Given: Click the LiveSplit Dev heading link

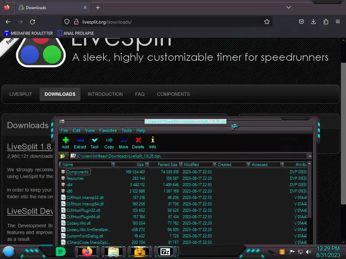Looking at the screenshot, I should pos(30,211).
